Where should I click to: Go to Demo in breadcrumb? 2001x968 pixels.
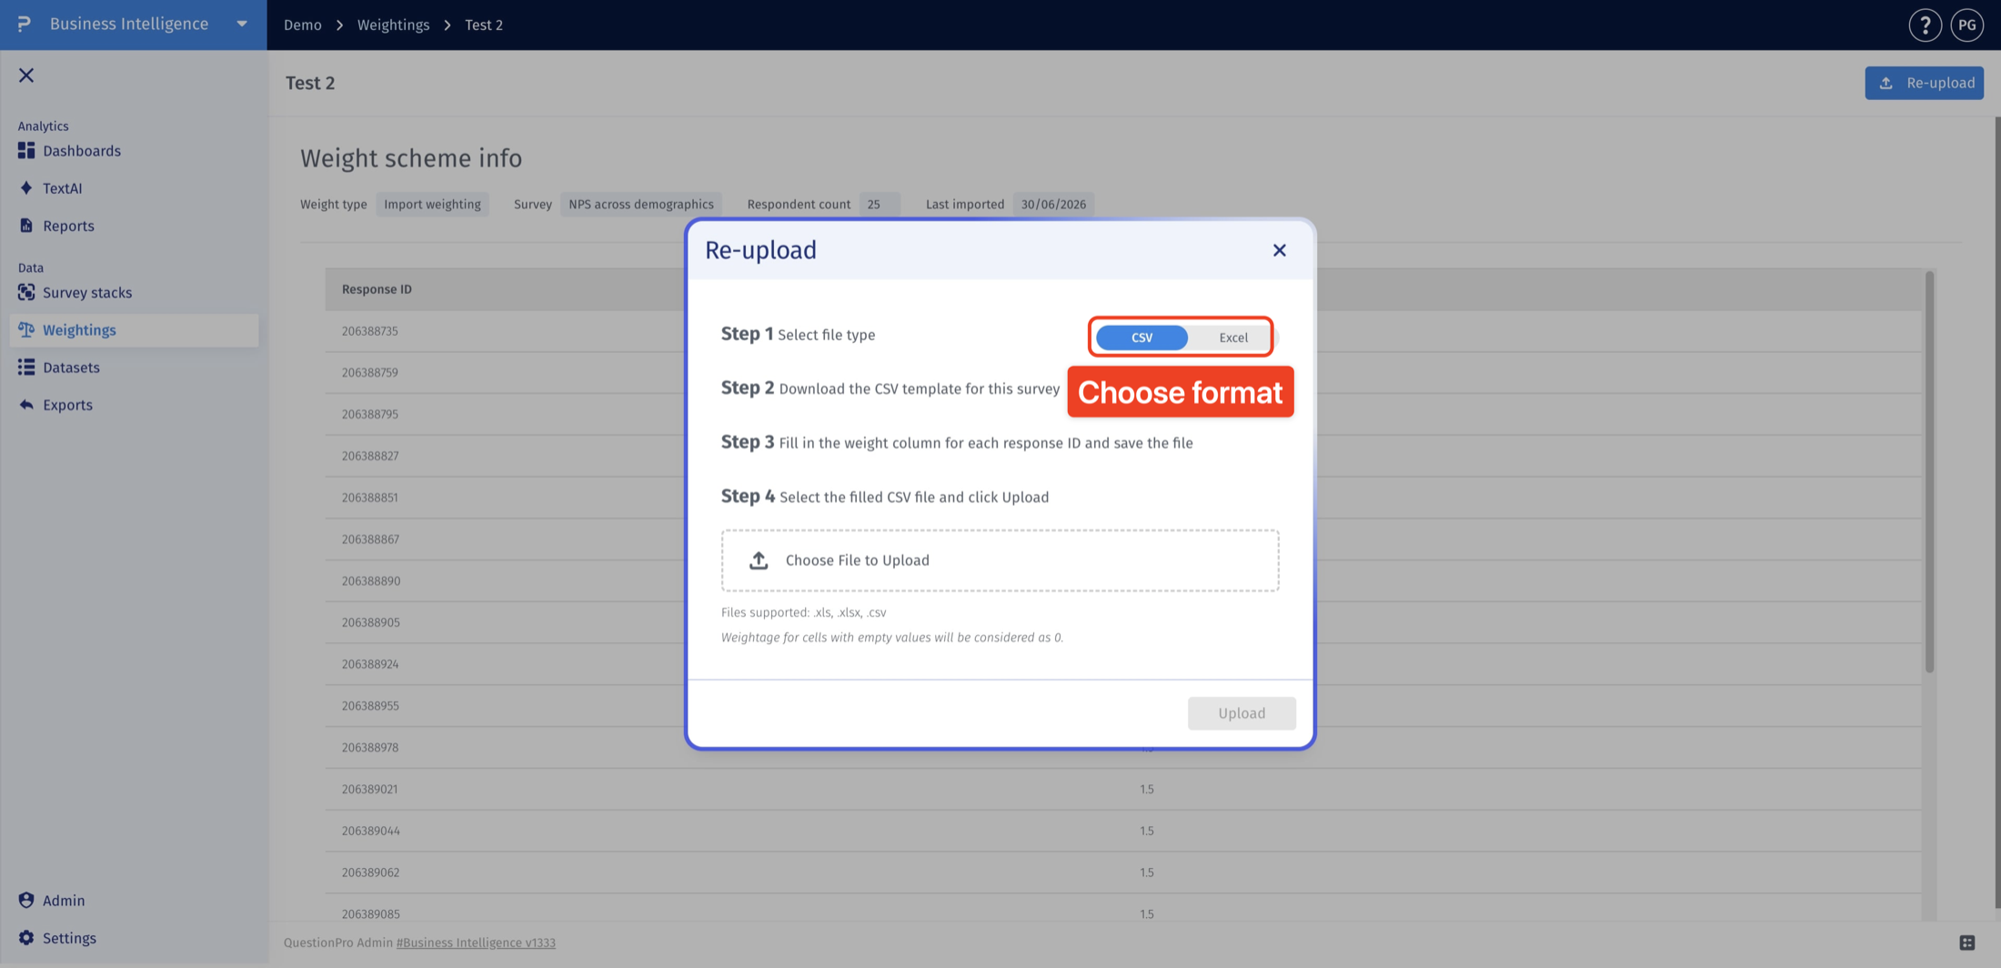tap(302, 25)
